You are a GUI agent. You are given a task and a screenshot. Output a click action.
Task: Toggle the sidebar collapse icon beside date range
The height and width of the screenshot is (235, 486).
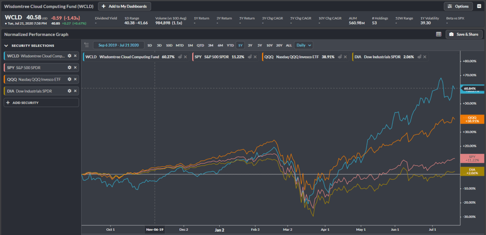[86, 45]
